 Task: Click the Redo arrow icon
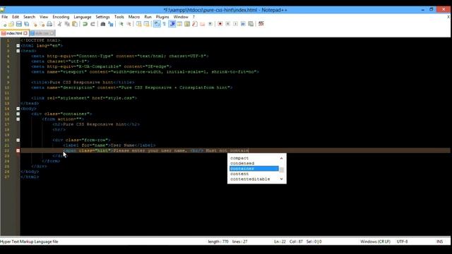(x=93, y=24)
